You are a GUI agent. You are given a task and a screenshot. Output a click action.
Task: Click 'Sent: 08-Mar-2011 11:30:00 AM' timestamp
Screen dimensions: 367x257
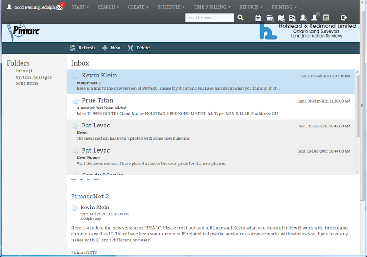pos(324,101)
